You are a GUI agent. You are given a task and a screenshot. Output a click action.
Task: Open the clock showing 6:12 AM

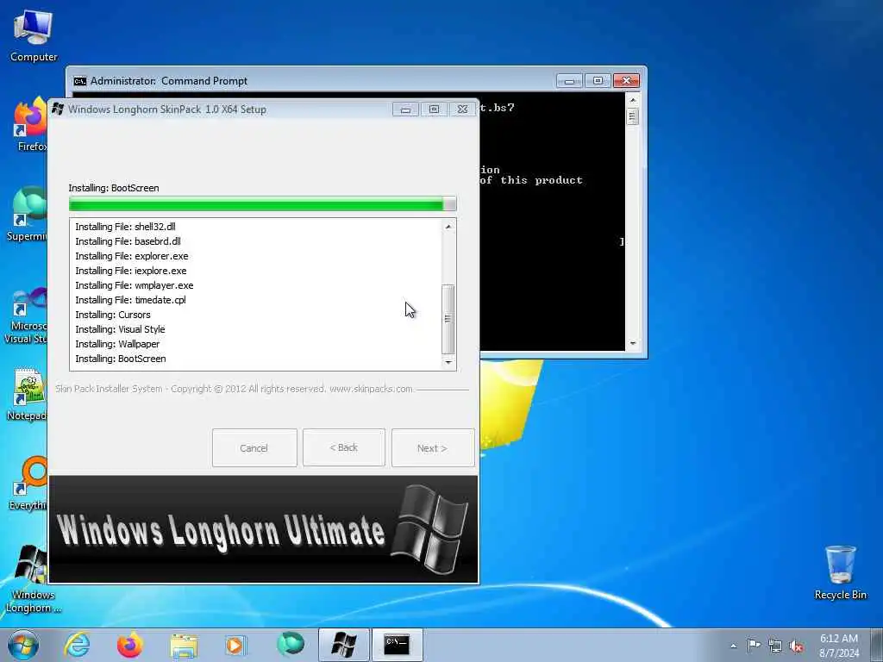(x=839, y=646)
